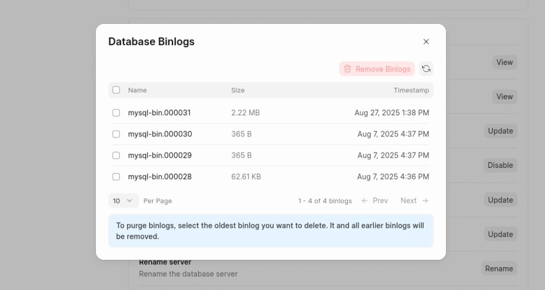Click the Timestamp column header

(x=411, y=90)
